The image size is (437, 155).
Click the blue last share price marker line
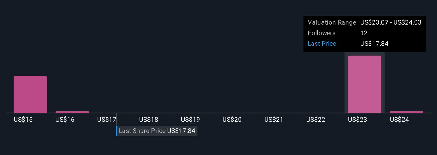[116, 131]
